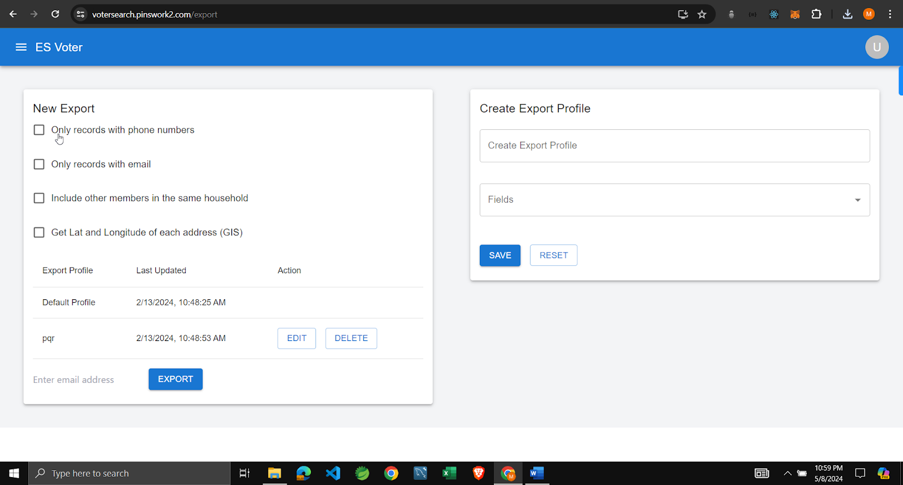Open Windows Start menu
Image resolution: width=903 pixels, height=485 pixels.
14,473
